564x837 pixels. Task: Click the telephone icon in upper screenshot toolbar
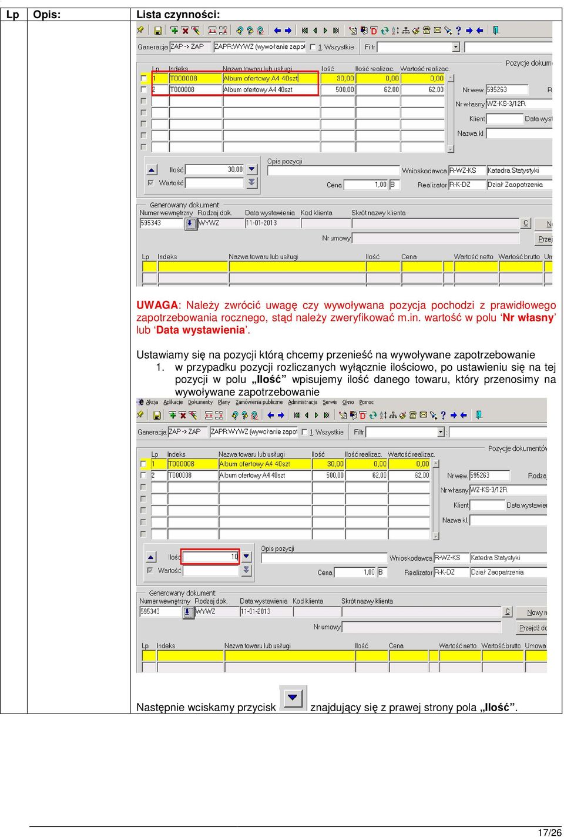click(x=427, y=31)
